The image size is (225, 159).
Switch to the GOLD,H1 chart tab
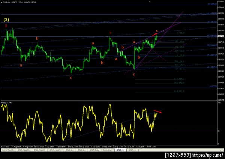[132, 150]
